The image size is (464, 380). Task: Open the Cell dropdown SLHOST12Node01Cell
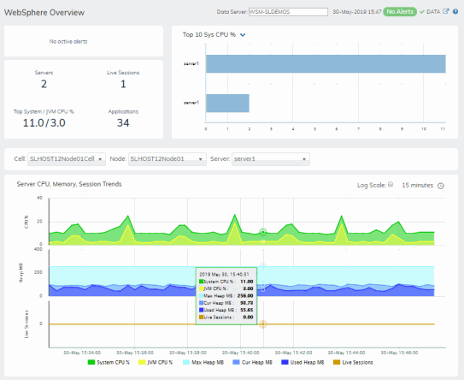(67, 159)
